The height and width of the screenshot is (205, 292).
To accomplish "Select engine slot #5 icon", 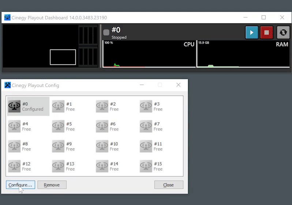I will coord(58,126).
